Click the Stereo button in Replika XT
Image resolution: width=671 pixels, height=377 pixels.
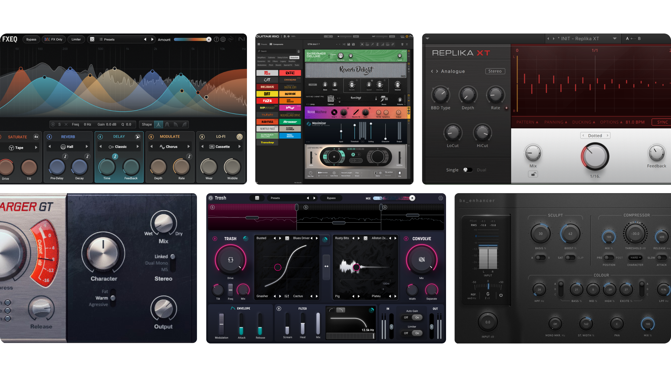pos(495,71)
